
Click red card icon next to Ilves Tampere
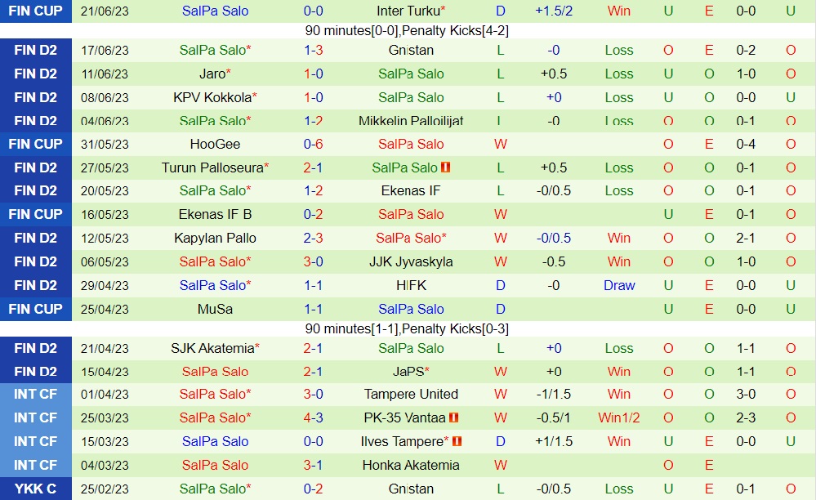click(457, 441)
